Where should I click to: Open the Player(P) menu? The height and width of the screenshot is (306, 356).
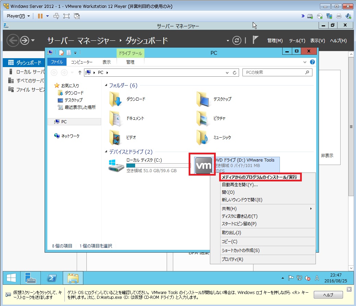(18, 16)
